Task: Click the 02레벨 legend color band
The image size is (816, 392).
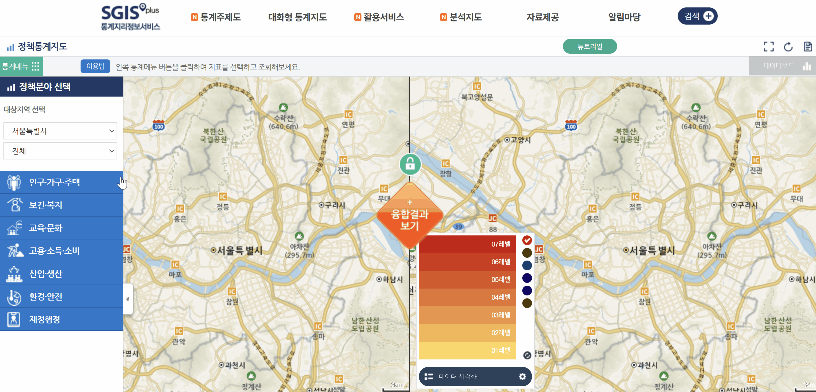Action: [467, 333]
